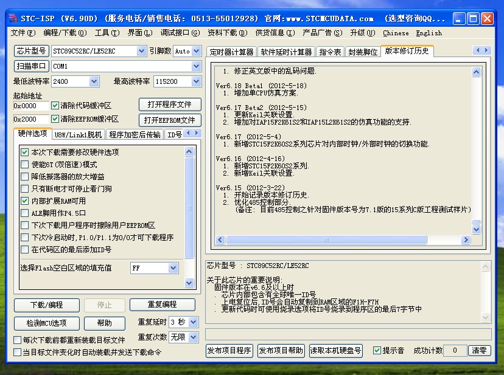Open 编程/下载(O) menu
The image size is (504, 375).
pos(65,33)
